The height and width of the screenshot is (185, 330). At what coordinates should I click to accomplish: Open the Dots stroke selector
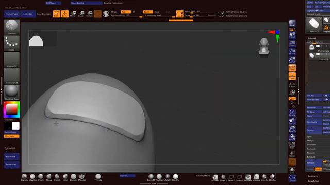pyautogui.click(x=12, y=43)
